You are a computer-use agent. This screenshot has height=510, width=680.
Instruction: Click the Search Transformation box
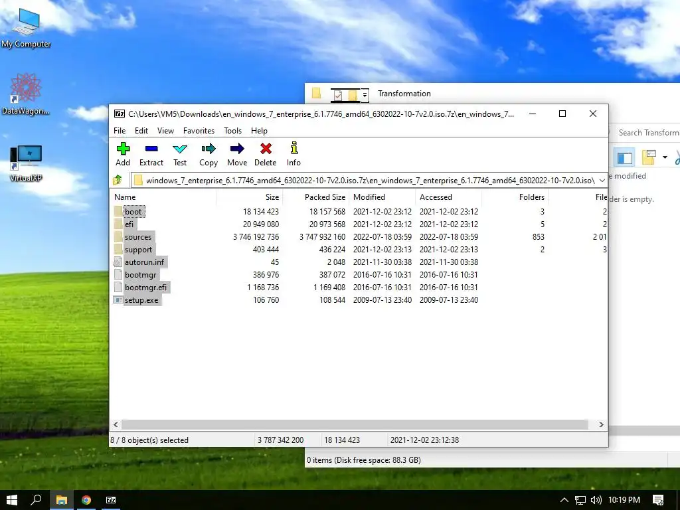click(644, 133)
